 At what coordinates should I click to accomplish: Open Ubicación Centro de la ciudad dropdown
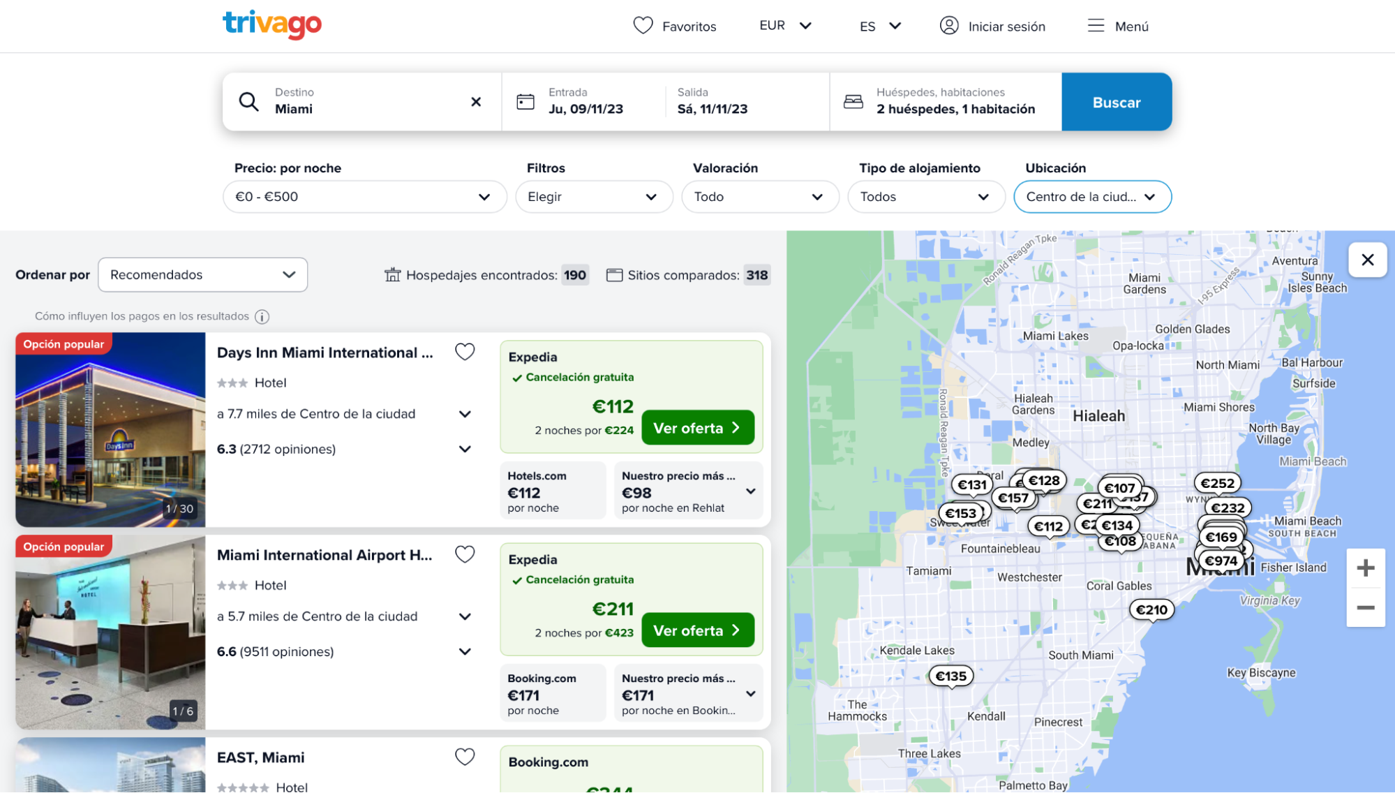pyautogui.click(x=1092, y=197)
